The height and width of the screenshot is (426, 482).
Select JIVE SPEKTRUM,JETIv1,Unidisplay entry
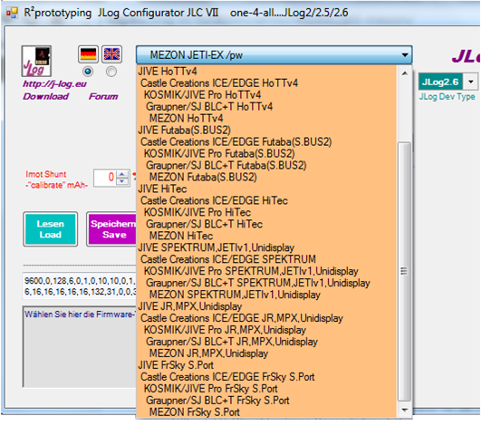click(x=266, y=247)
